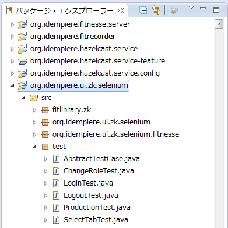Click the Package Explorer tab hierarchy icon

click(x=9, y=10)
